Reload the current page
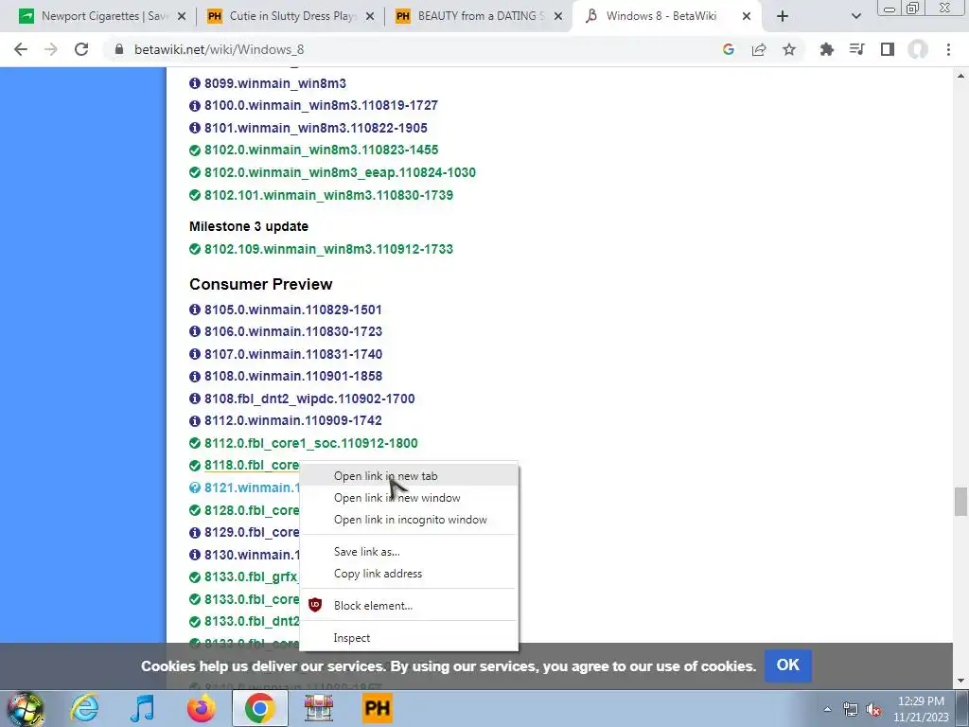Viewport: 969px width, 727px height. (x=81, y=49)
